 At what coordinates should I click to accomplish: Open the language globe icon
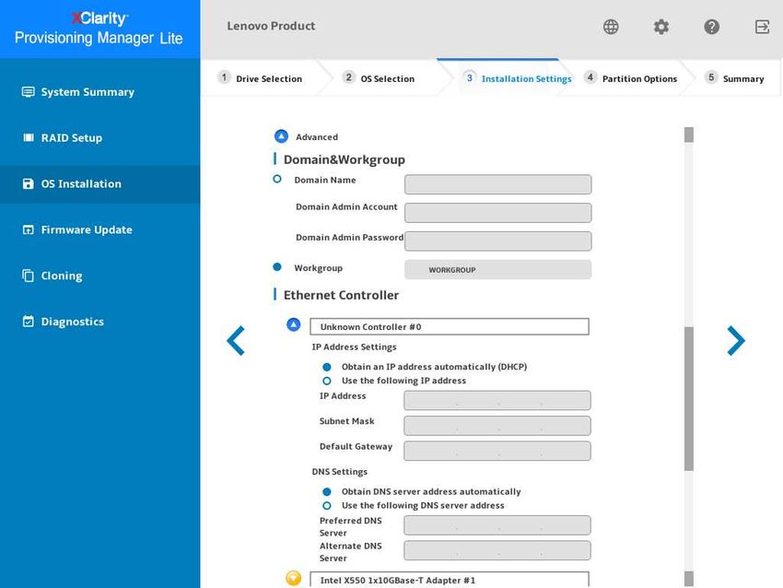click(611, 27)
